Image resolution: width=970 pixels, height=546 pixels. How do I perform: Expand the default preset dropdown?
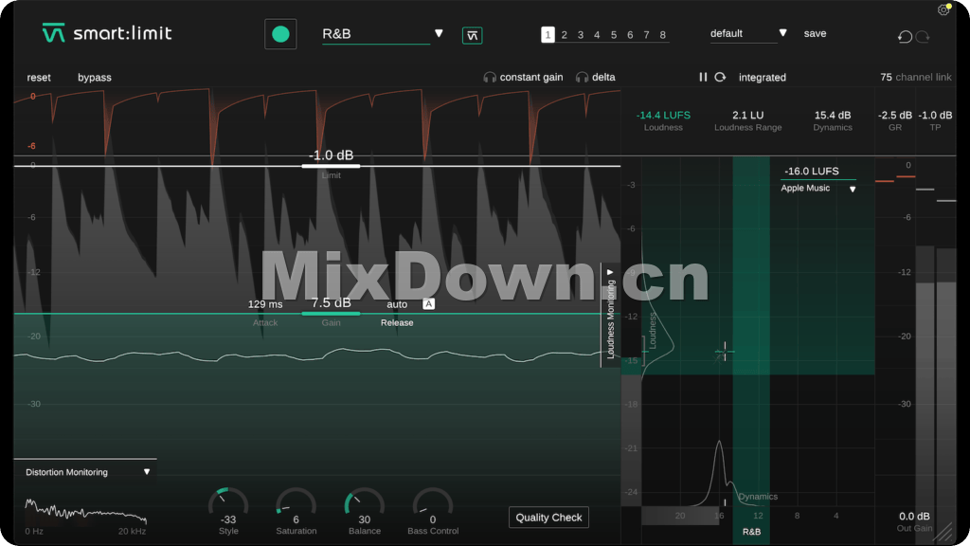(782, 33)
